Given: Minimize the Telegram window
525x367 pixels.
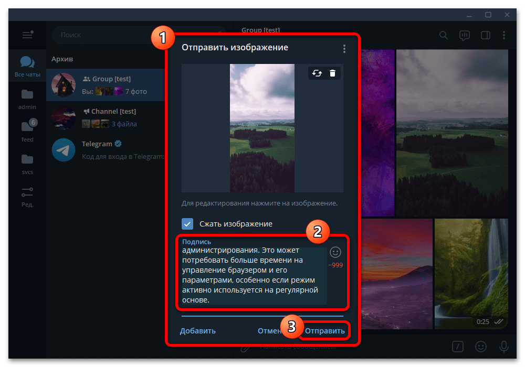Looking at the screenshot, I should point(469,15).
